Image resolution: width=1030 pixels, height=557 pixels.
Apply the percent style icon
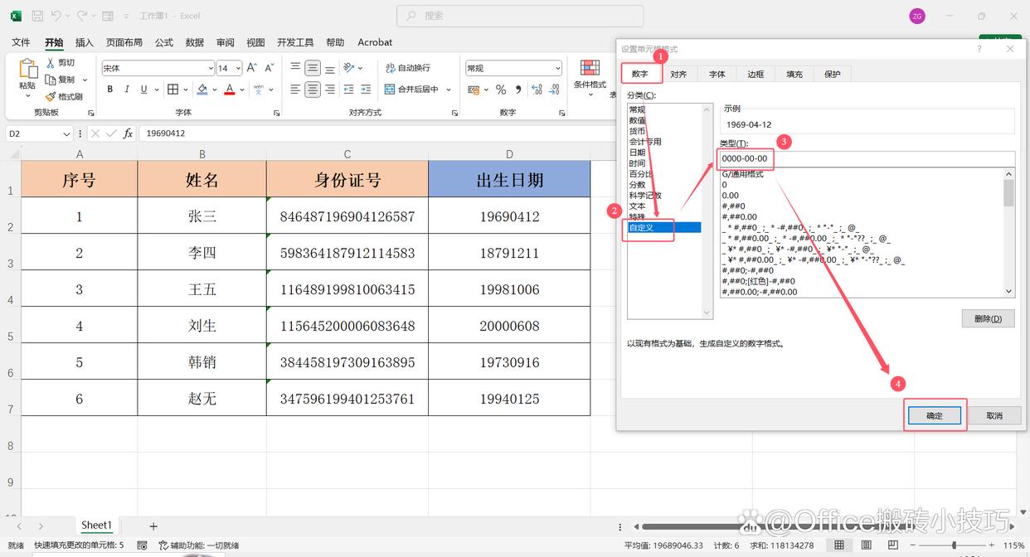pos(501,90)
